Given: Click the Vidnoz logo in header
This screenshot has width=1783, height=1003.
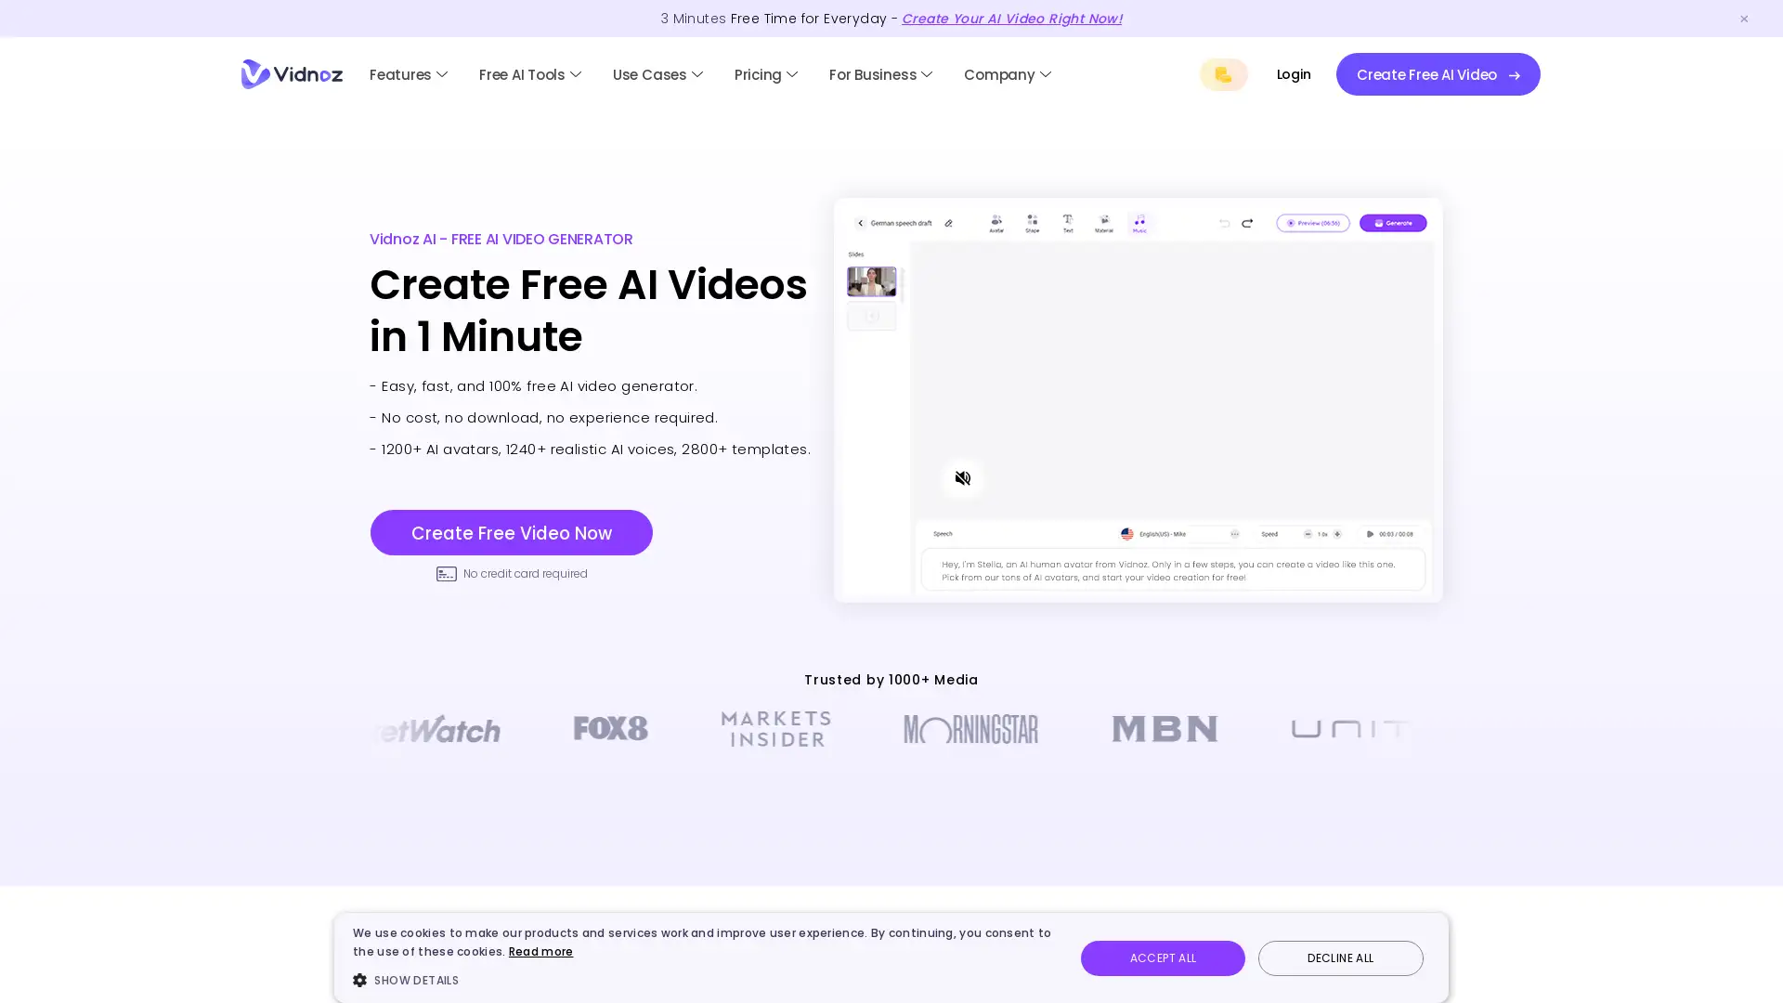Looking at the screenshot, I should tap(292, 74).
